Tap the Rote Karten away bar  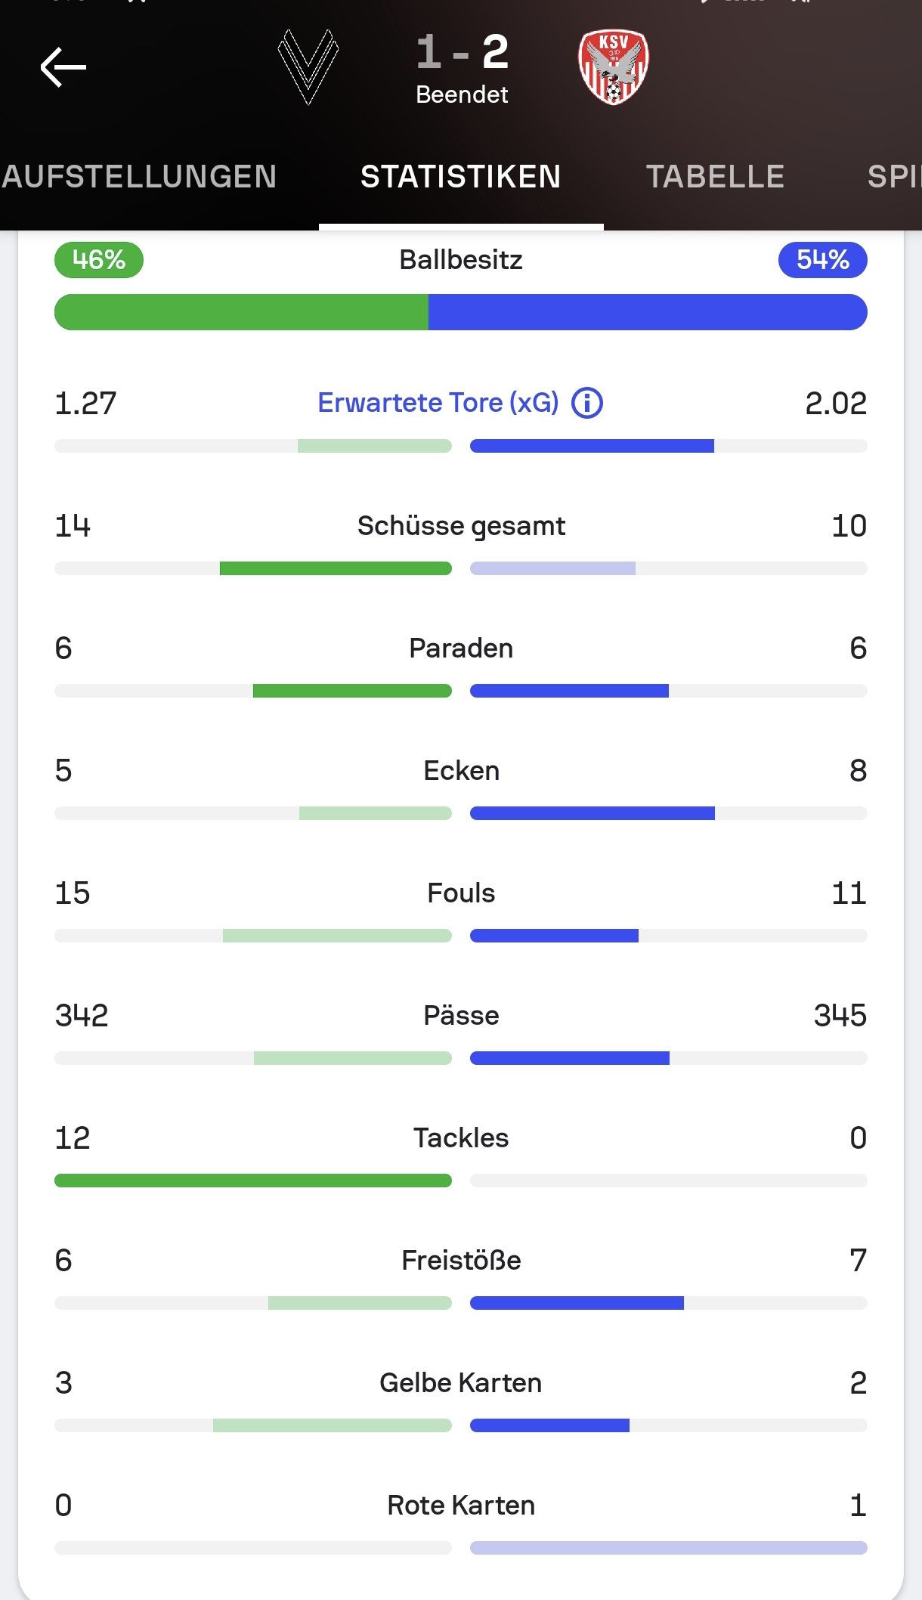pyautogui.click(x=669, y=1548)
